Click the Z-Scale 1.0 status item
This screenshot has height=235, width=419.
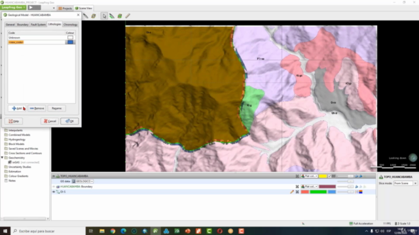(x=403, y=223)
